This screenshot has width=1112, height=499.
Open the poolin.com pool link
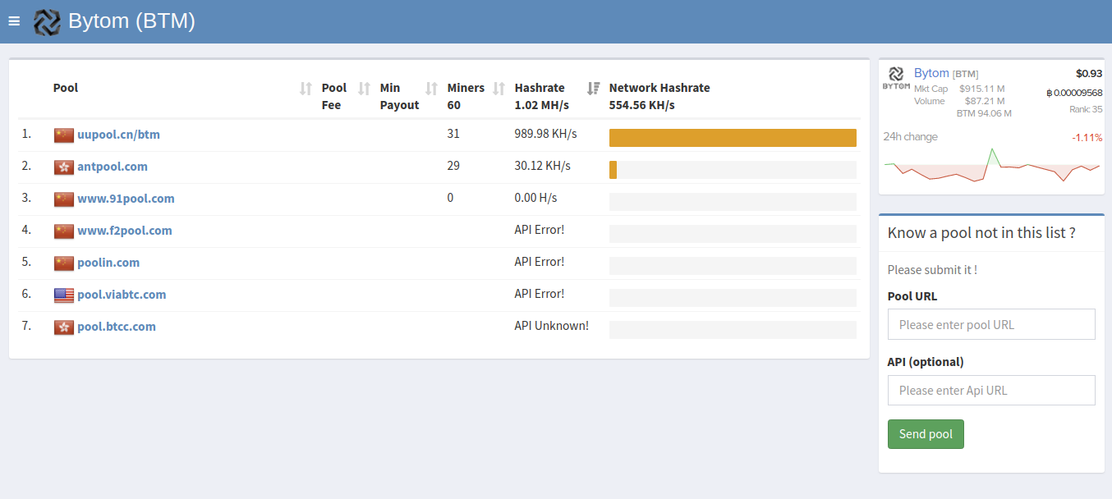click(x=108, y=263)
